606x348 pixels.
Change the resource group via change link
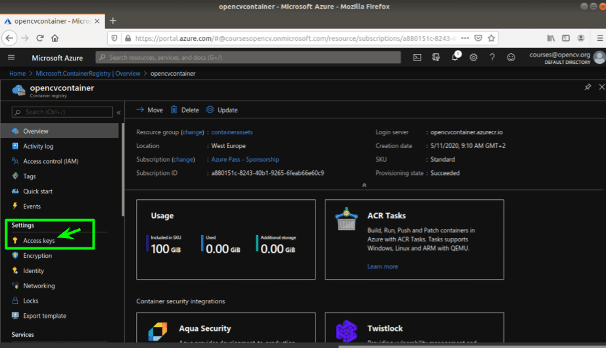[193, 132]
